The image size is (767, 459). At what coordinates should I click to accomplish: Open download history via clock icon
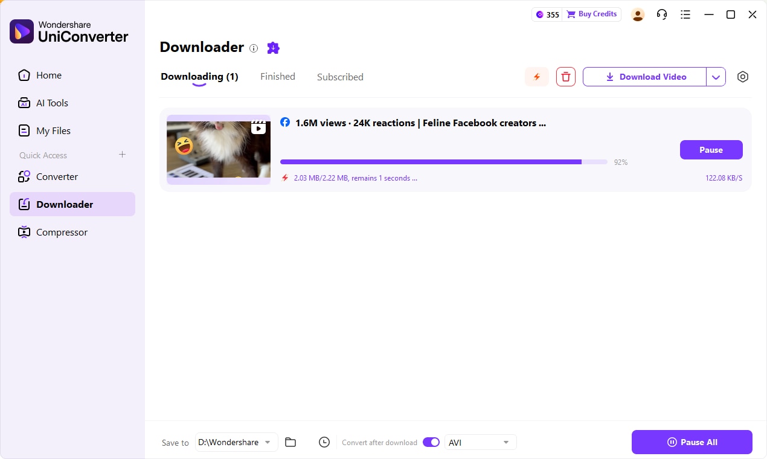point(324,442)
